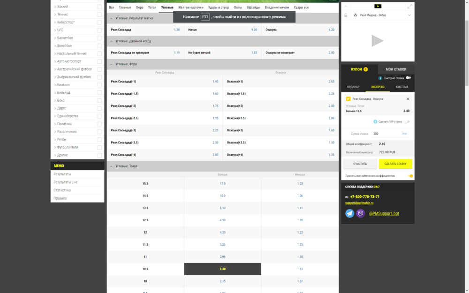This screenshot has height=293, width=469.
Task: Click the Сумма ставки input field
Action: (386, 134)
